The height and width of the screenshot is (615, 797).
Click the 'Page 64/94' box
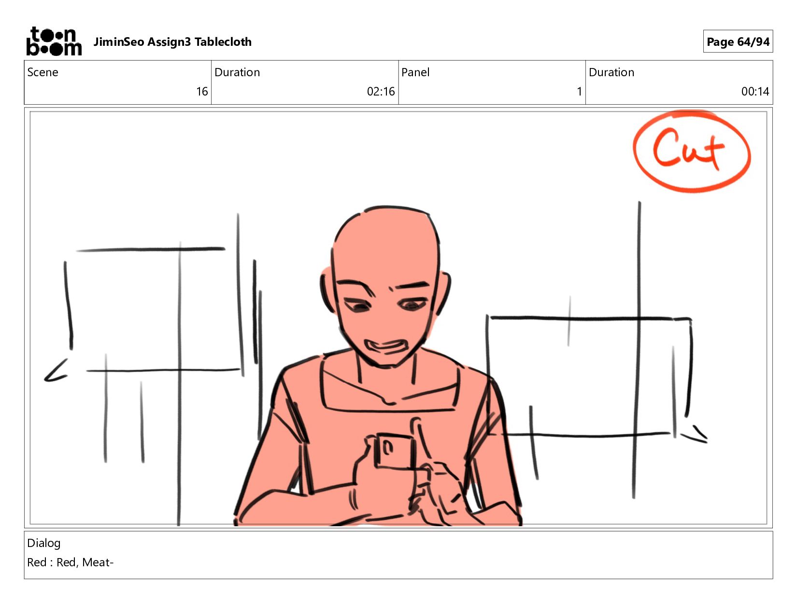click(738, 41)
